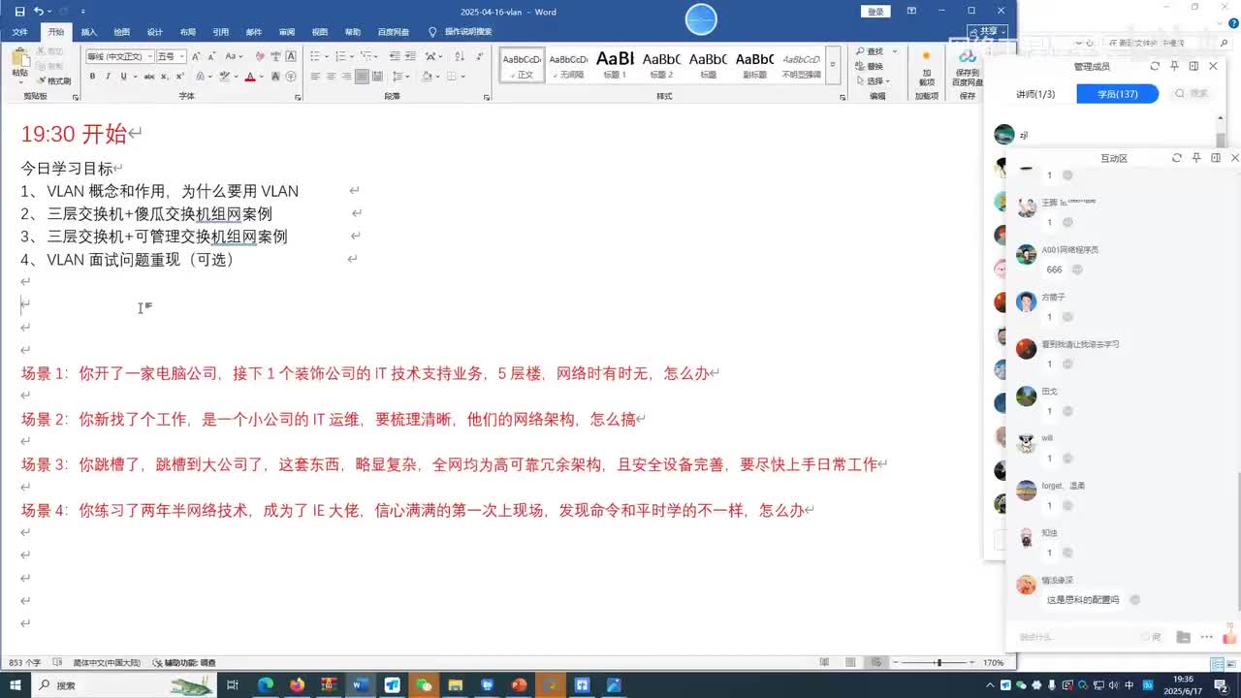Screen dimensions: 1241x698
Task: Undo the last action
Action: pos(38,11)
